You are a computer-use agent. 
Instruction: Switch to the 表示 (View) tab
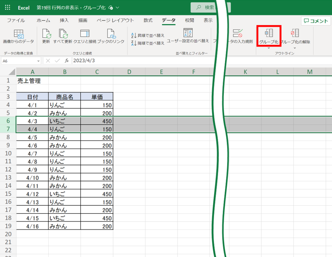point(208,20)
